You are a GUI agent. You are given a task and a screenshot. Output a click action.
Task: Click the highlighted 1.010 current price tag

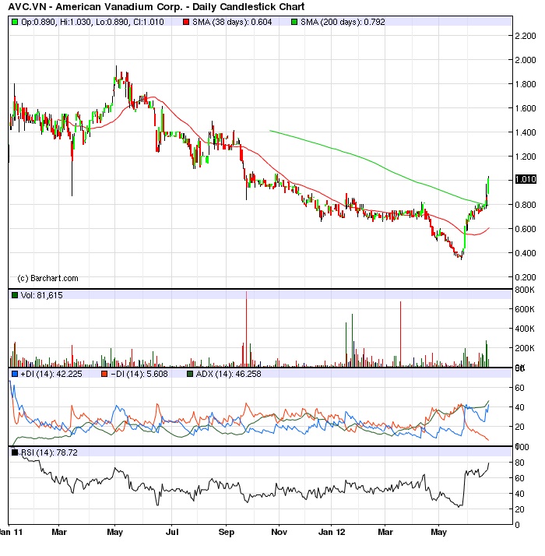pos(526,179)
